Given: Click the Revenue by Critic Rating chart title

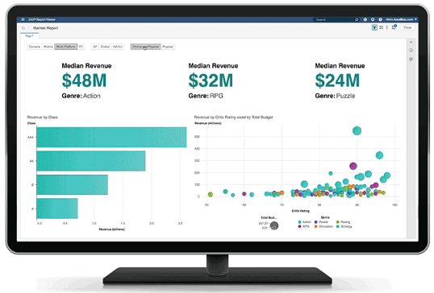Looking at the screenshot, I should click(x=233, y=117).
